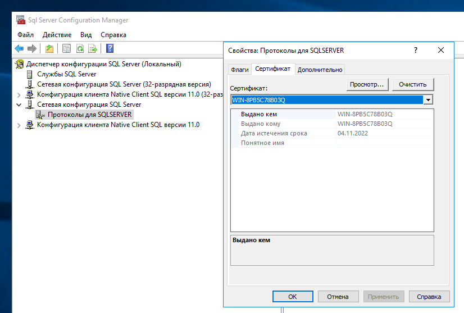The image size is (464, 313).
Task: Expand Native Client 11.0 (32-раз) tree node
Action: tap(19, 95)
